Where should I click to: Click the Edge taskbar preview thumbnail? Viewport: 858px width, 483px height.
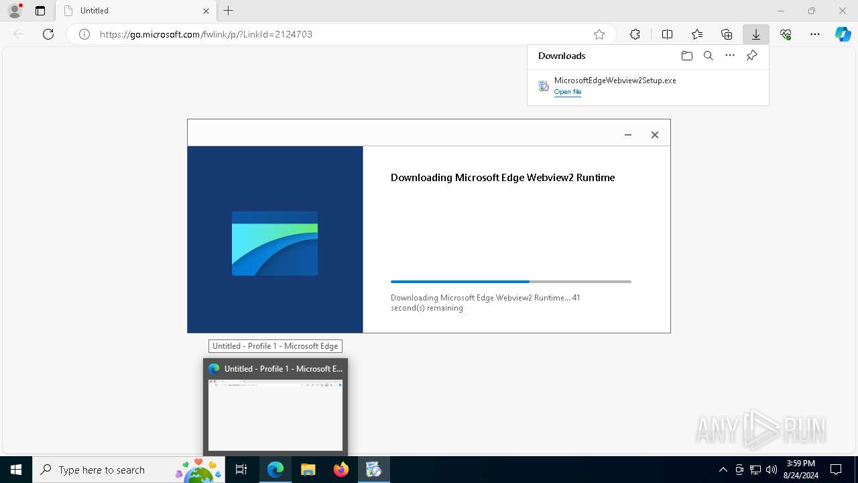275,415
